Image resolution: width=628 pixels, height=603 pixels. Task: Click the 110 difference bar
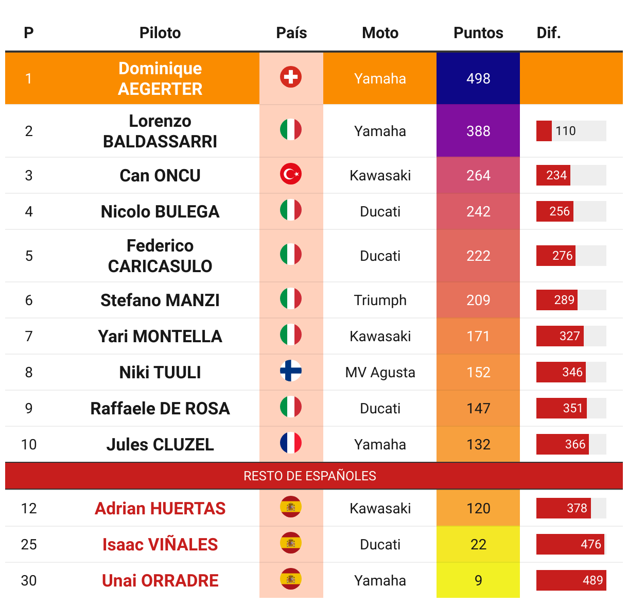tap(571, 131)
